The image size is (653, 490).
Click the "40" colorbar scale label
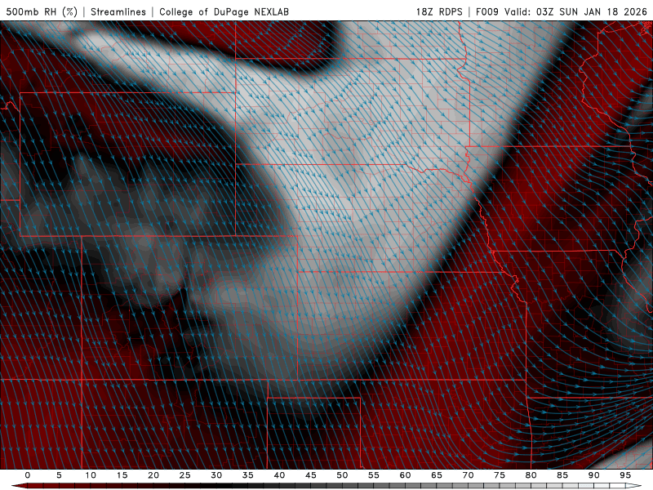279,475
